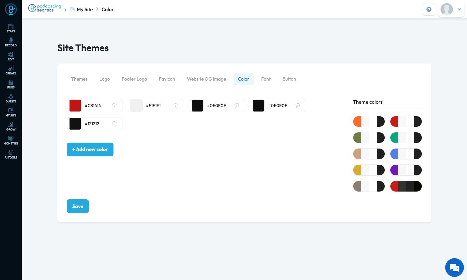The width and height of the screenshot is (467, 280).
Task: Switch to the Logo tab
Action: point(104,79)
